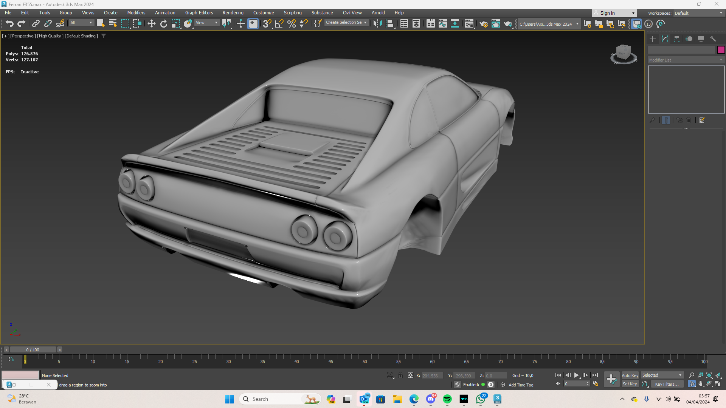The width and height of the screenshot is (726, 408).
Task: Click the Undo arrow icon
Action: (x=9, y=24)
